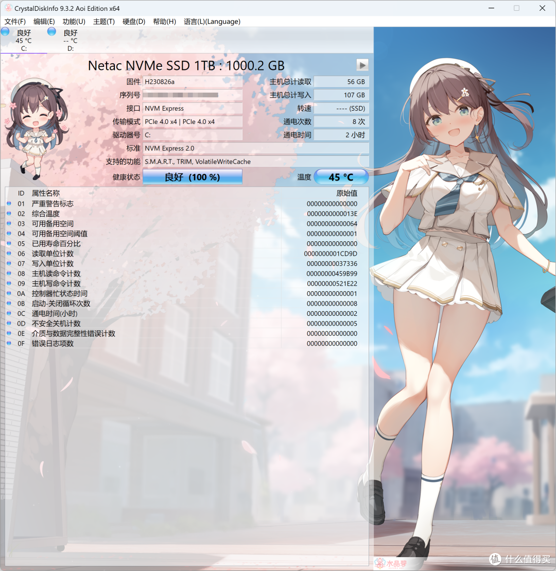Image resolution: width=556 pixels, height=571 pixels.
Task: Open the 主题(T) menu
Action: (104, 22)
